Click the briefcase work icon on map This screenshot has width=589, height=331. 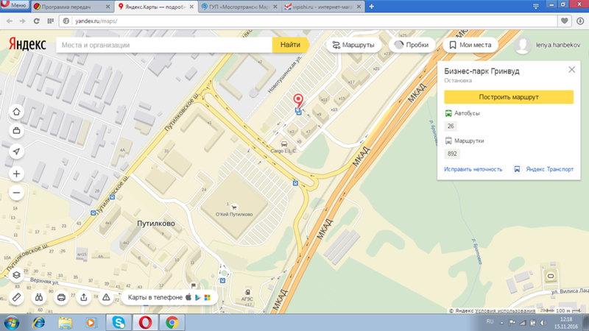pyautogui.click(x=16, y=131)
